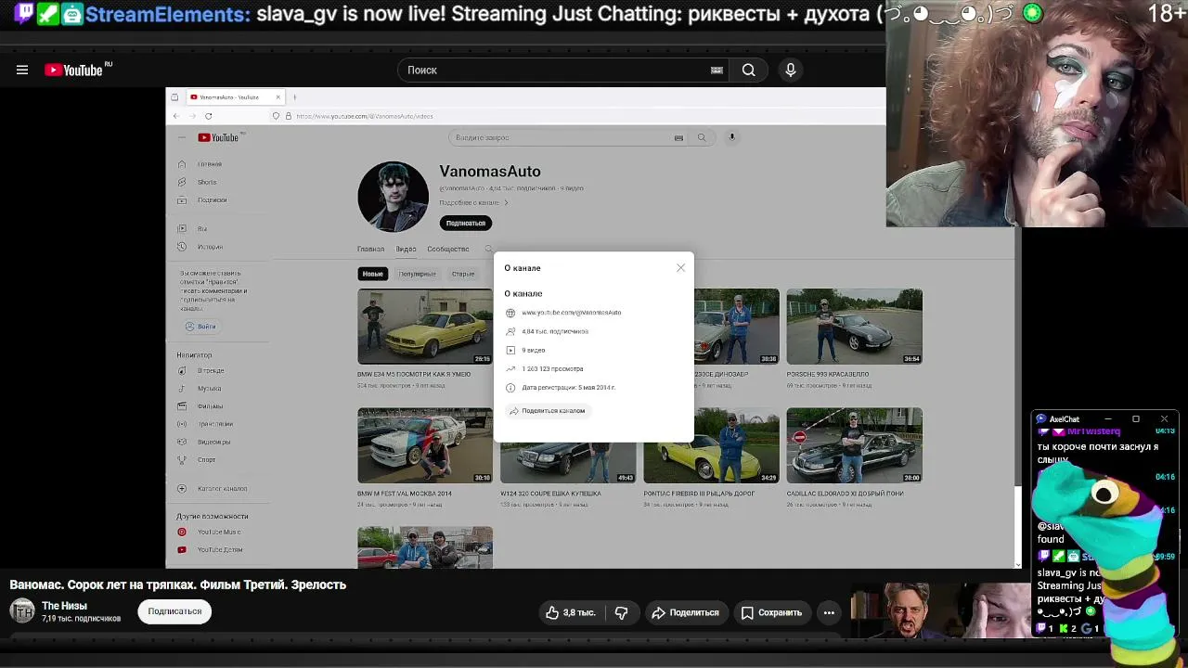Click W124 320 Coupe Ешка Купешка title

click(550, 494)
